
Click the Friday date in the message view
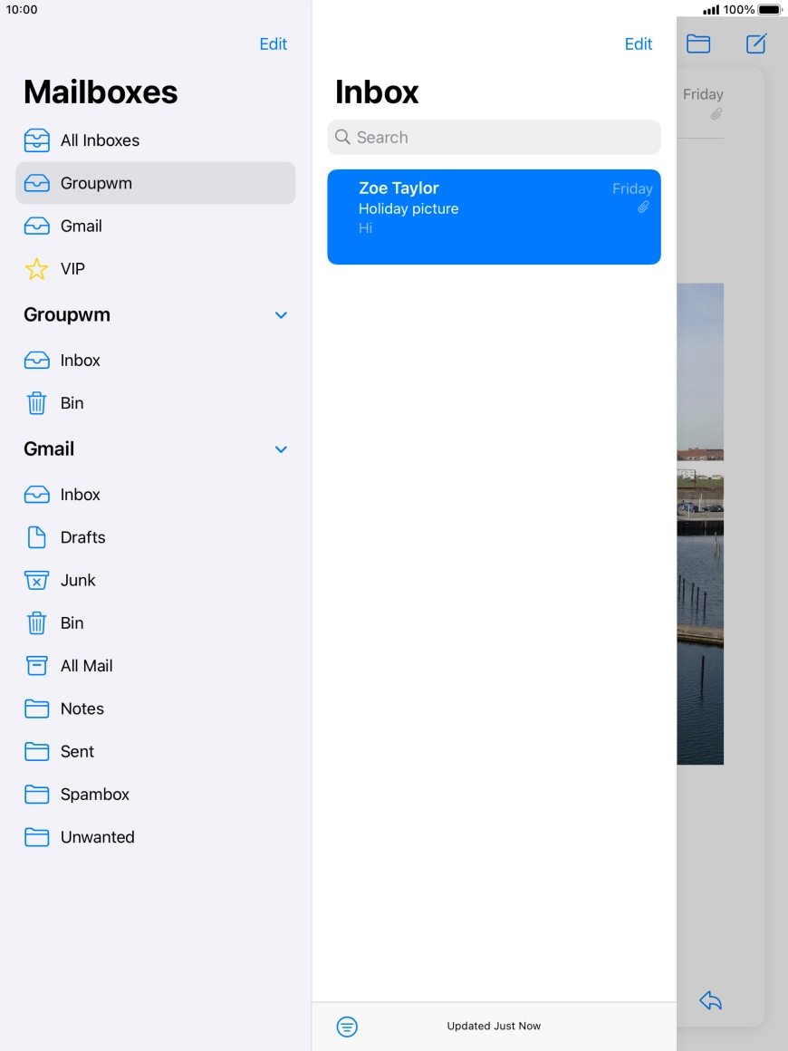tap(703, 94)
